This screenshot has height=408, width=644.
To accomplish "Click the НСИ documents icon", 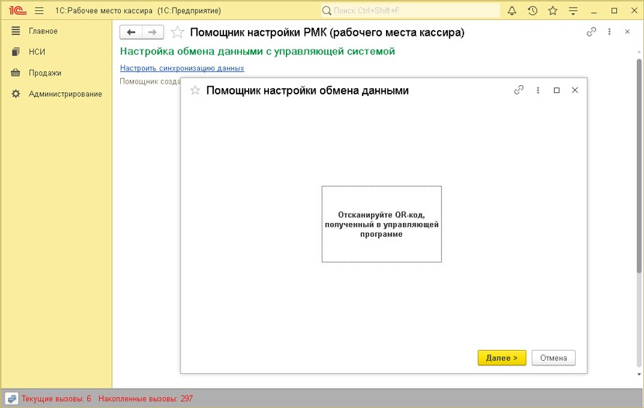I will point(15,52).
